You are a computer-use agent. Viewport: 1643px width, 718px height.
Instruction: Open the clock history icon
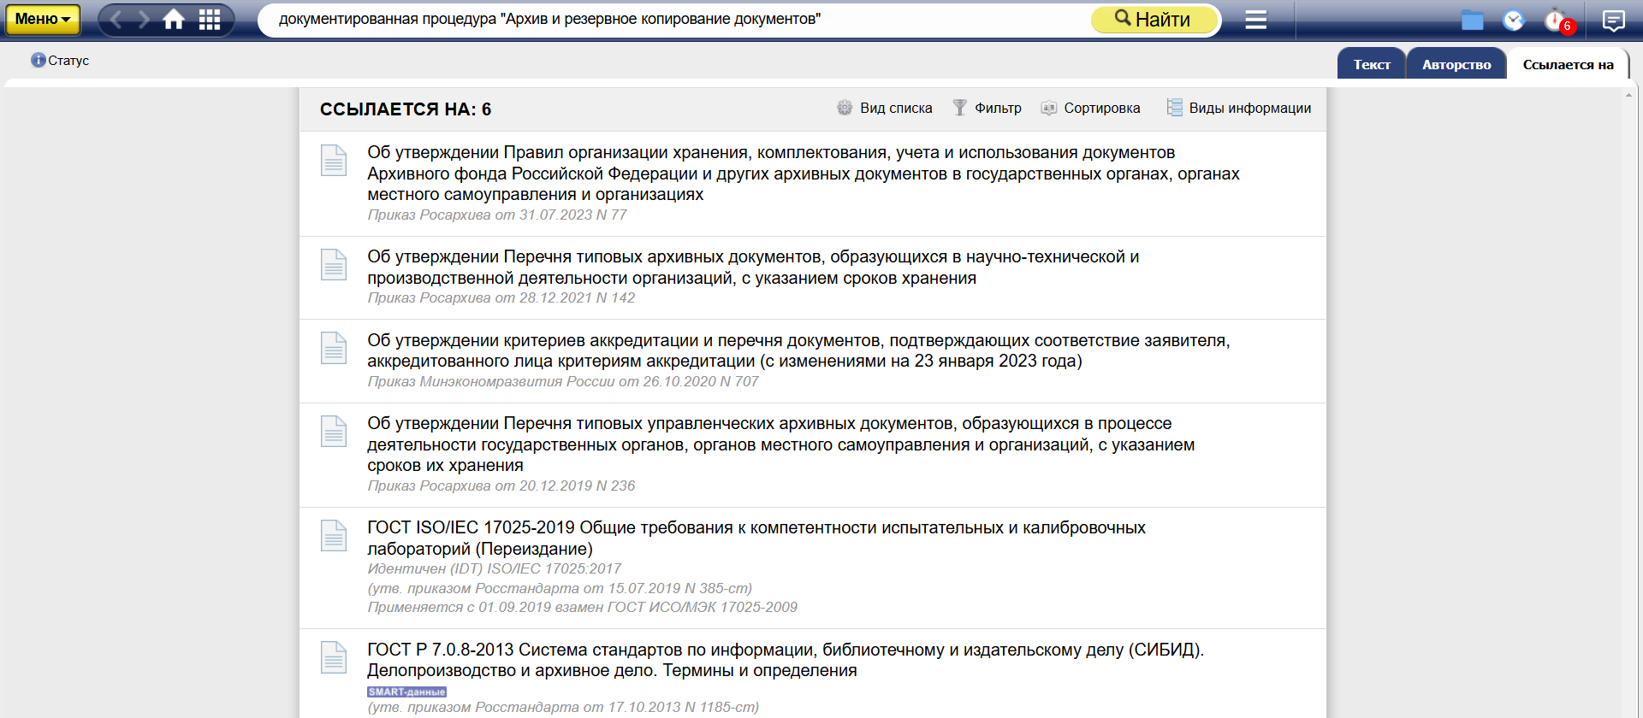click(1513, 20)
